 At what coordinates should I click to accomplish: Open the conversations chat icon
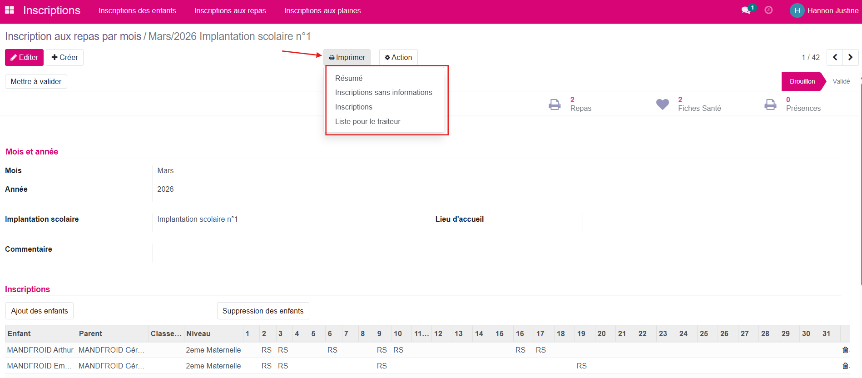(x=746, y=10)
